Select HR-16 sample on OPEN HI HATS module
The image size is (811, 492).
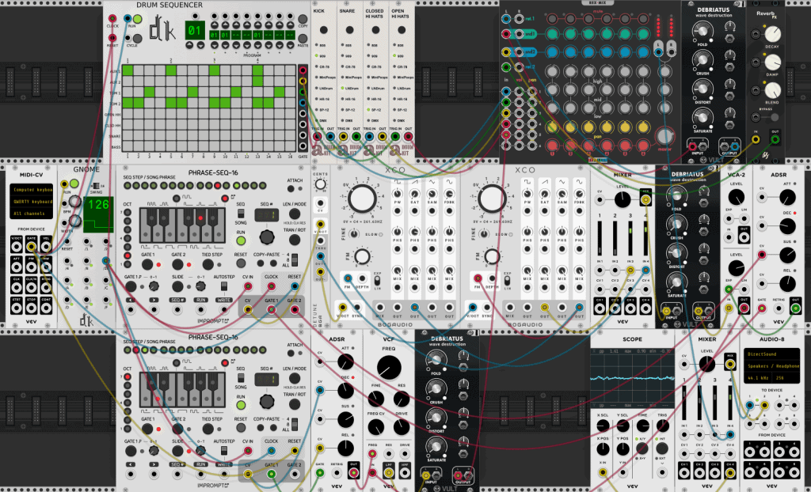point(393,99)
